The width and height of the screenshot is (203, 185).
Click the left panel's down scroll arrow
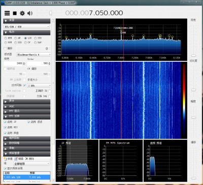click(x=53, y=180)
